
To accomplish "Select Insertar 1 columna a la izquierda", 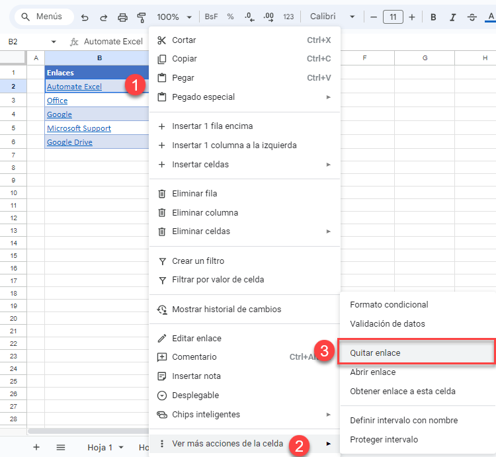I will pyautogui.click(x=245, y=145).
